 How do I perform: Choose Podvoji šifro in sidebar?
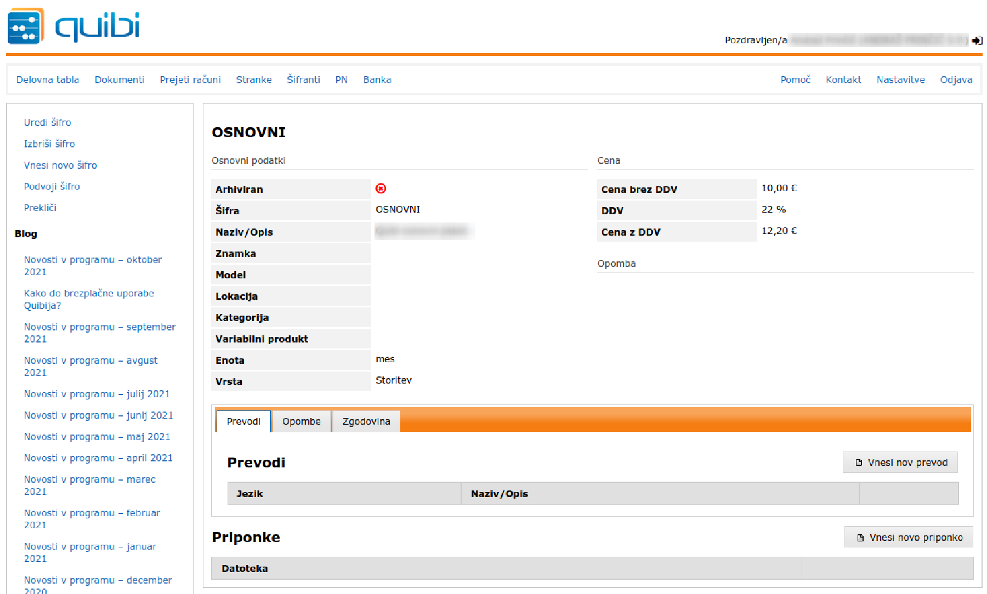point(52,187)
